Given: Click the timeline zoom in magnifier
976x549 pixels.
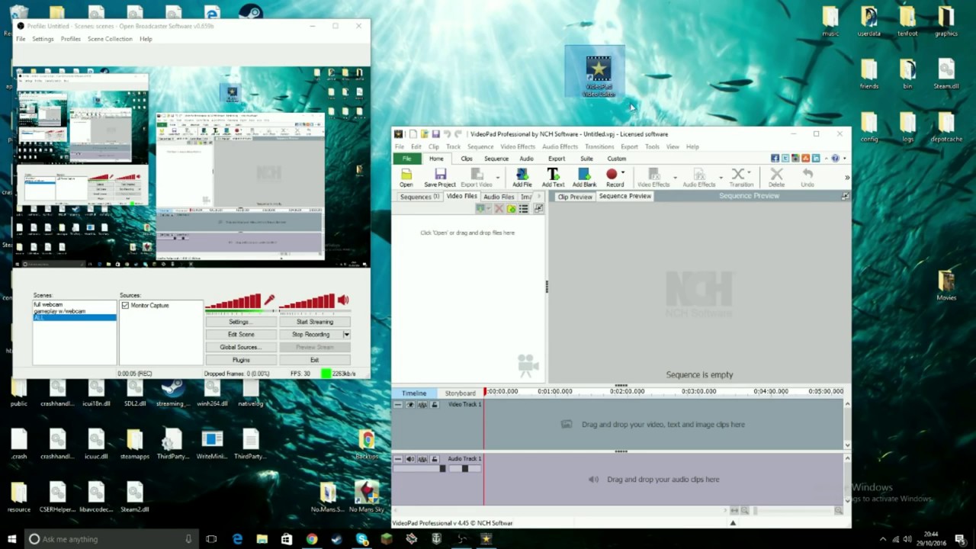Looking at the screenshot, I should [839, 510].
